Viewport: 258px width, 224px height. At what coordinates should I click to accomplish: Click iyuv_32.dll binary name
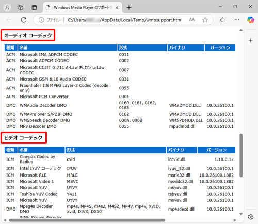(179, 169)
